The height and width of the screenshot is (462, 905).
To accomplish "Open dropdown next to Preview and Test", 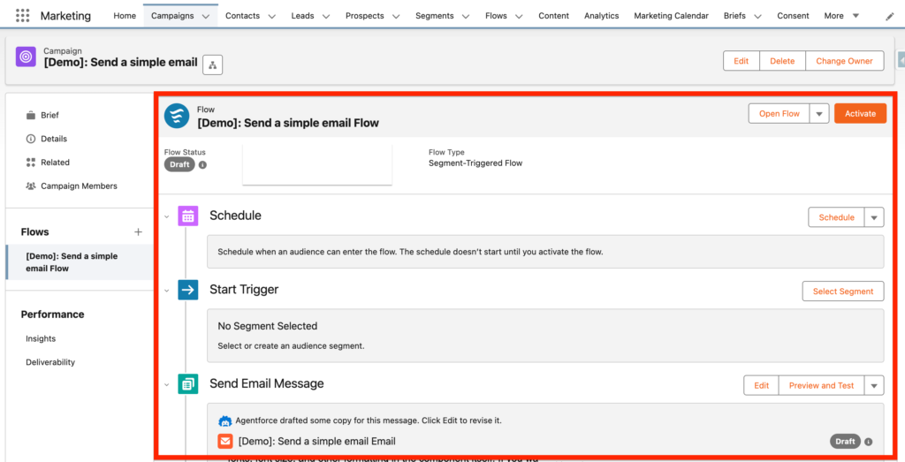I will pyautogui.click(x=873, y=385).
